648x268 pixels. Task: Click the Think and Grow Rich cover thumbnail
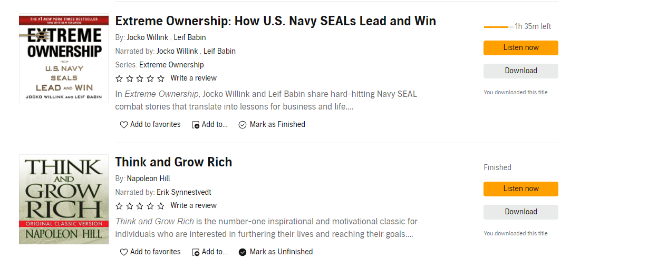pyautogui.click(x=64, y=200)
